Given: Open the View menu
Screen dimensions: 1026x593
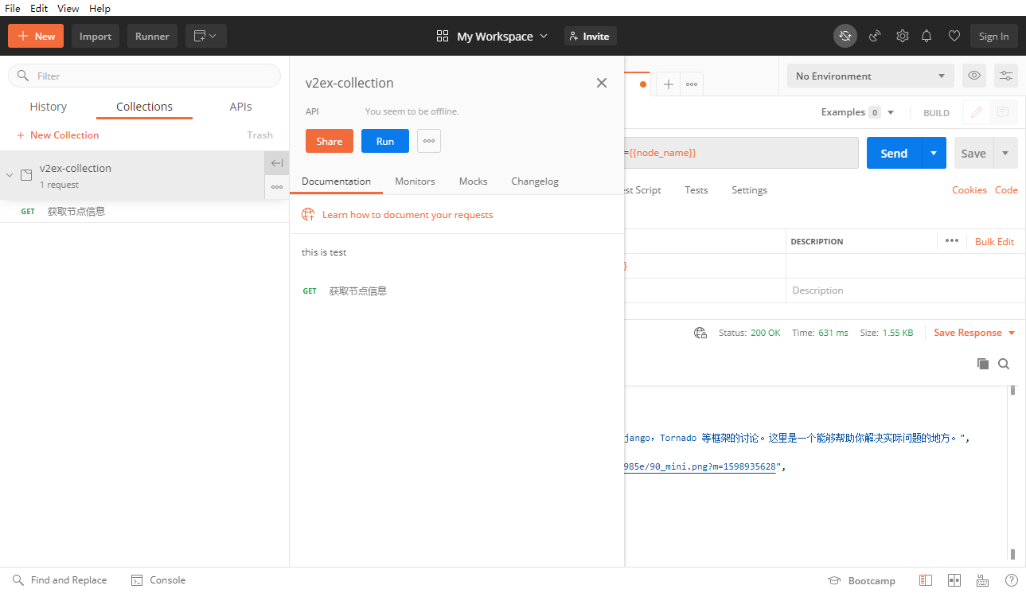Looking at the screenshot, I should pos(68,8).
